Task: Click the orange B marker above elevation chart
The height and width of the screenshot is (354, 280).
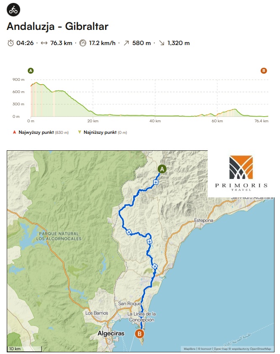Action: pyautogui.click(x=264, y=71)
